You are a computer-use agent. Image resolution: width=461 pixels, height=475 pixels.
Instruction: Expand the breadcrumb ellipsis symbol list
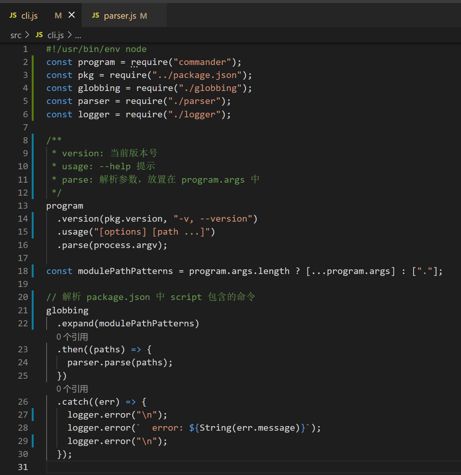[x=78, y=36]
